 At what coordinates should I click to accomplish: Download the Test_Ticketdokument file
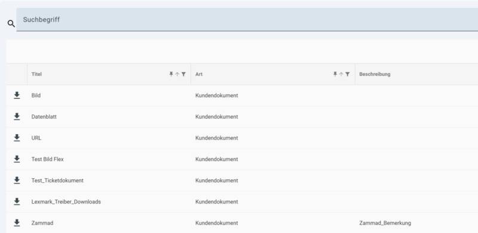tap(17, 181)
